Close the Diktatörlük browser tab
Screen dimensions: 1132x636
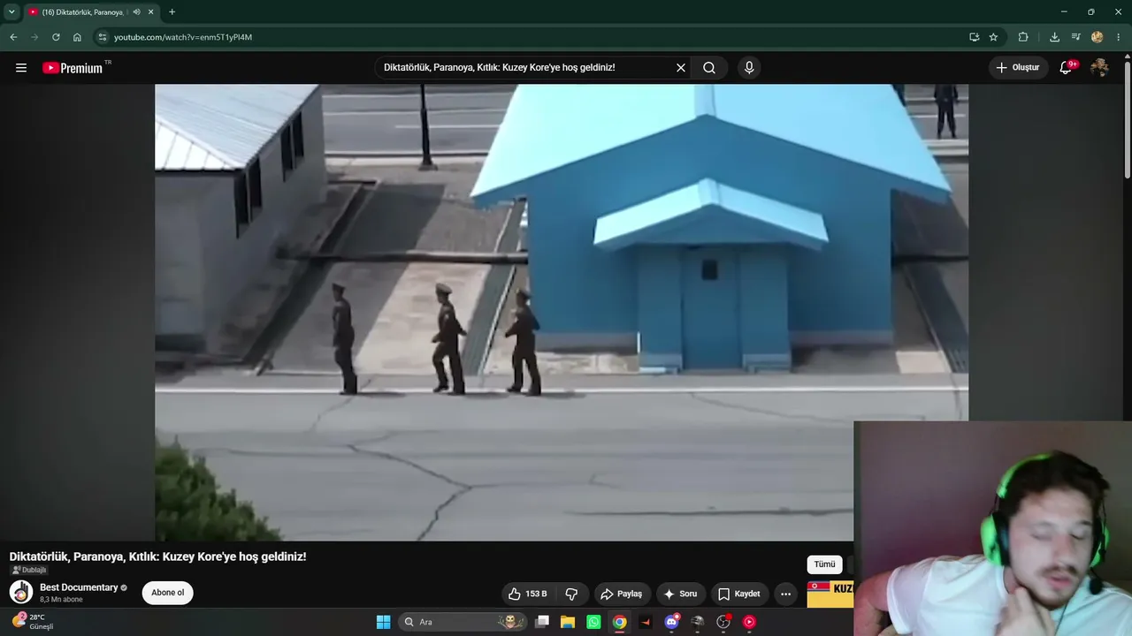pyautogui.click(x=151, y=11)
